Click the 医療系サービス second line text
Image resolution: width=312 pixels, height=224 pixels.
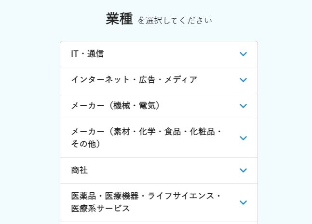click(100, 209)
